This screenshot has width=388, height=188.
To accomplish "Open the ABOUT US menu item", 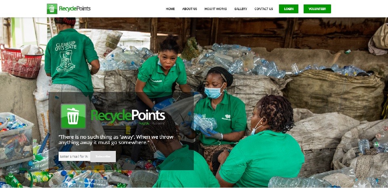I will point(189,9).
